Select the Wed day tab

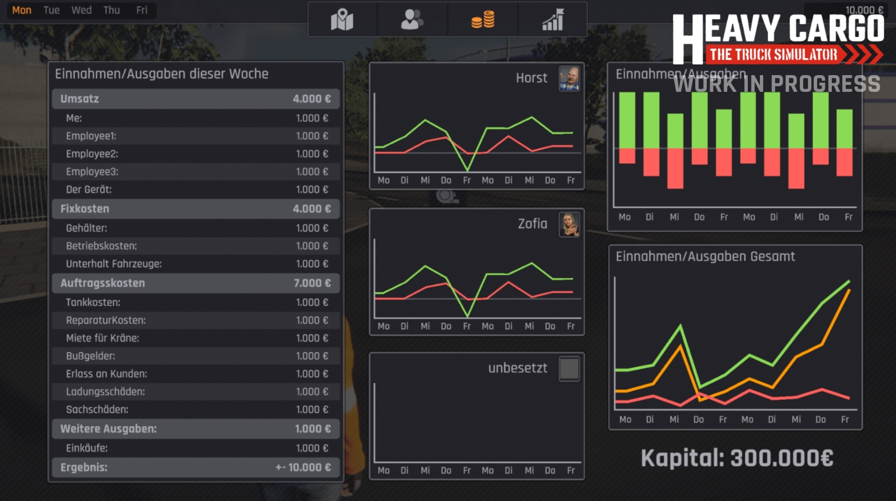pos(81,10)
